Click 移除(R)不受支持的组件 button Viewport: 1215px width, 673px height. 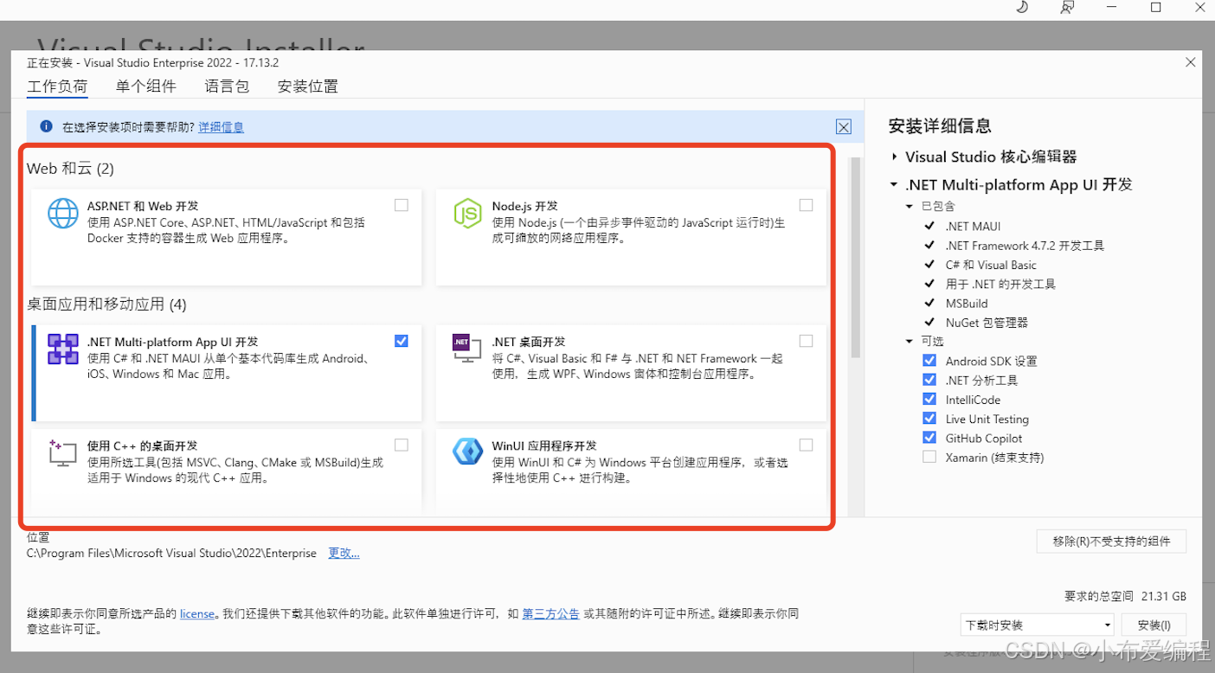coord(1111,542)
